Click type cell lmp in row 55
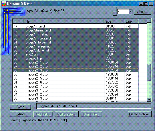The width and height of the screenshot is (155, 131). [128, 58]
